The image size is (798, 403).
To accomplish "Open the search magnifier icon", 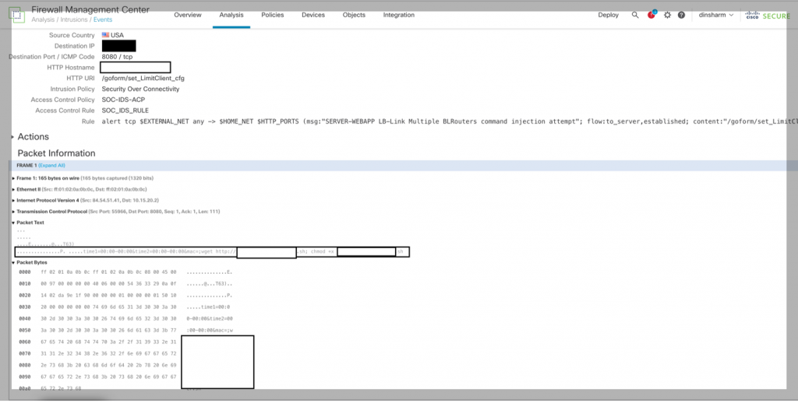I will click(x=635, y=15).
